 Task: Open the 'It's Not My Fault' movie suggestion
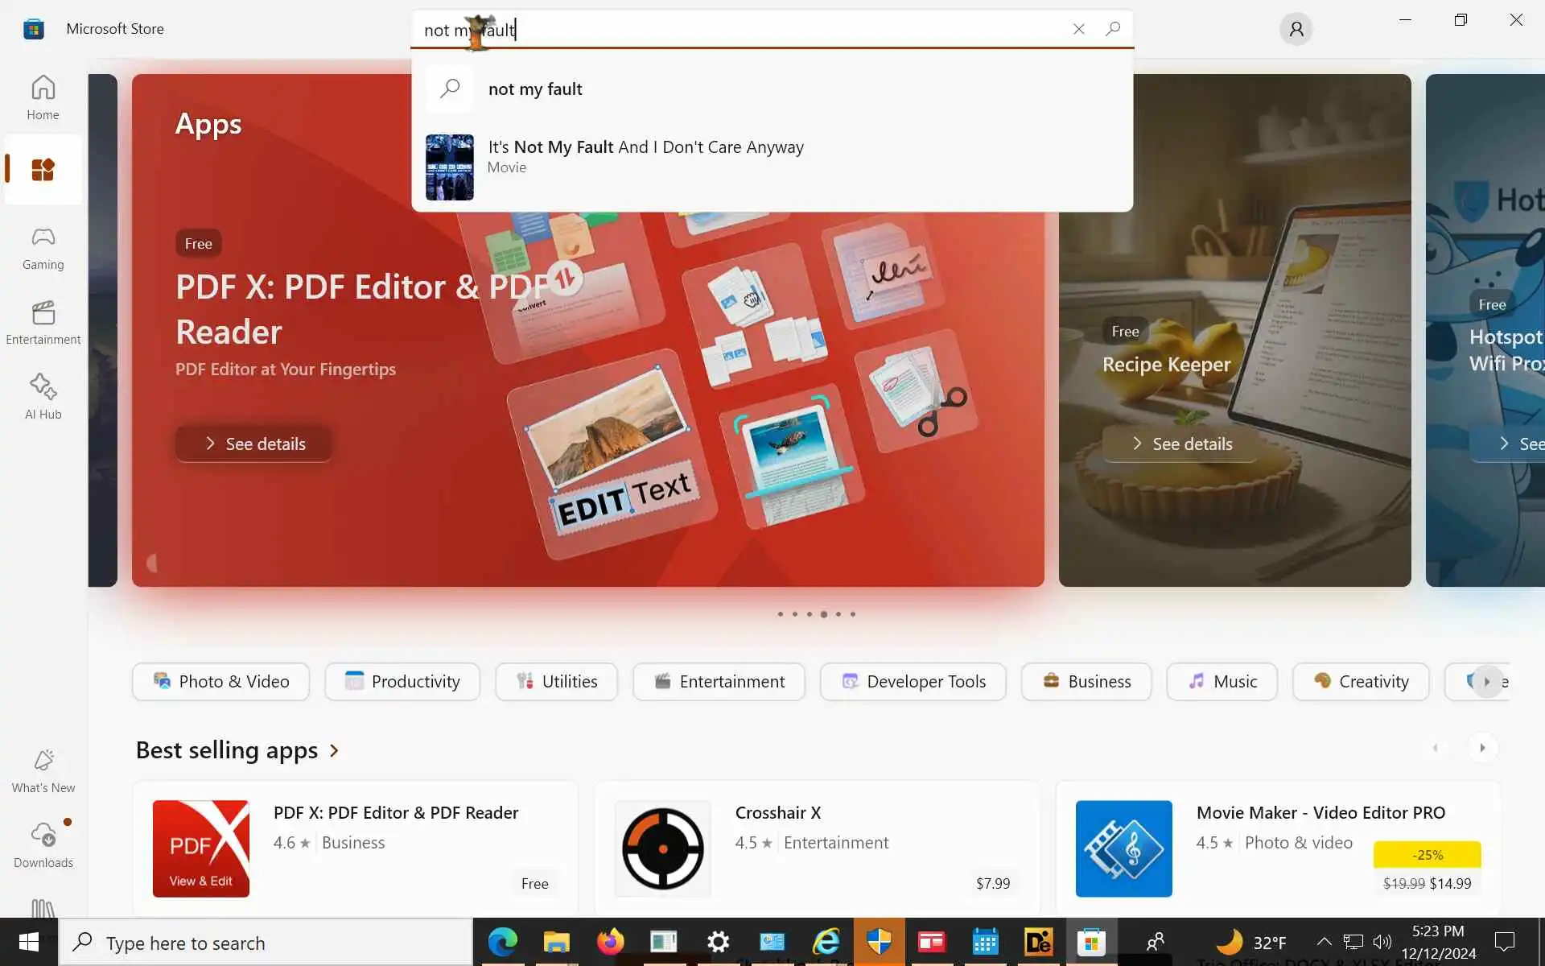645,156
